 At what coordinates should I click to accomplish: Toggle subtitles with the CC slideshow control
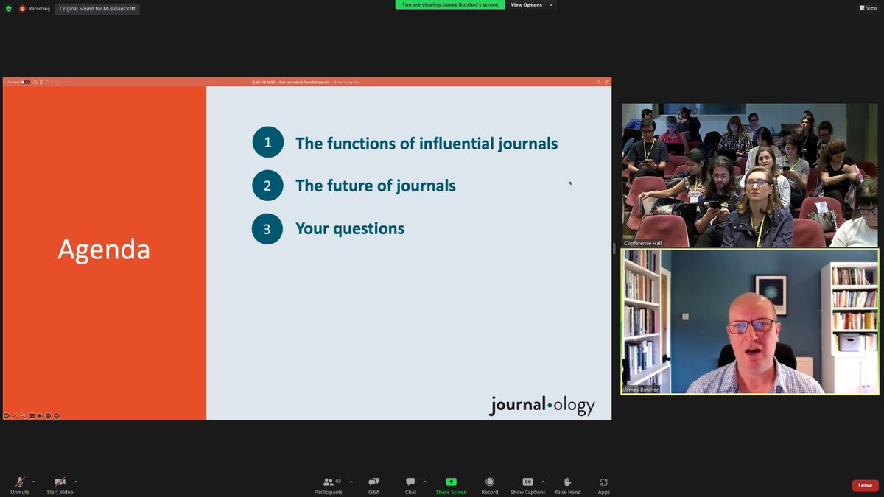coord(31,416)
